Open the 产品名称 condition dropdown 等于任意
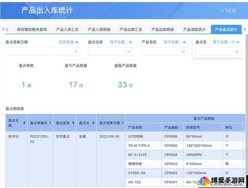Image resolution: width=248 pixels, height=188 pixels. [x=175, y=42]
